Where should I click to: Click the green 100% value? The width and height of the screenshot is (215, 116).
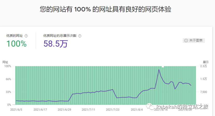(17, 44)
